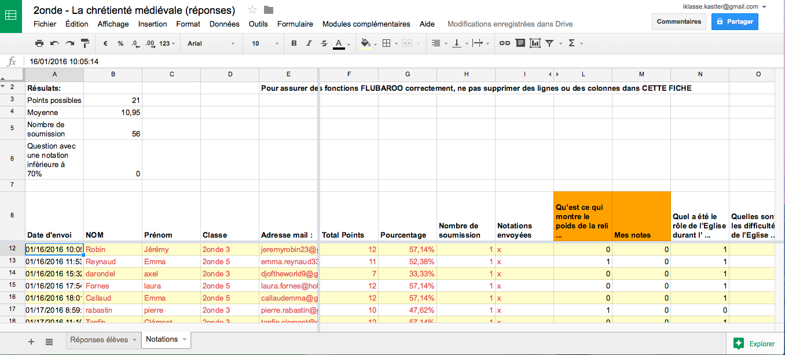Image resolution: width=785 pixels, height=355 pixels.
Task: Open the font size dropdown
Action: pos(263,43)
